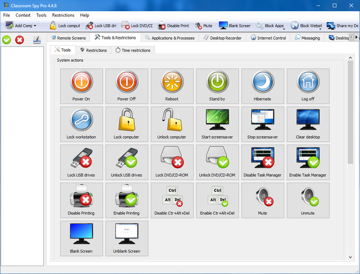Click the Lock workstation key icon
The height and width of the screenshot is (274, 360).
82,124
